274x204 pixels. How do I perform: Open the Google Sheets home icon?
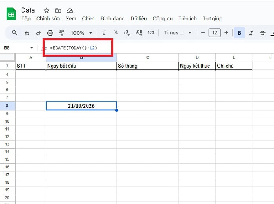(11, 14)
